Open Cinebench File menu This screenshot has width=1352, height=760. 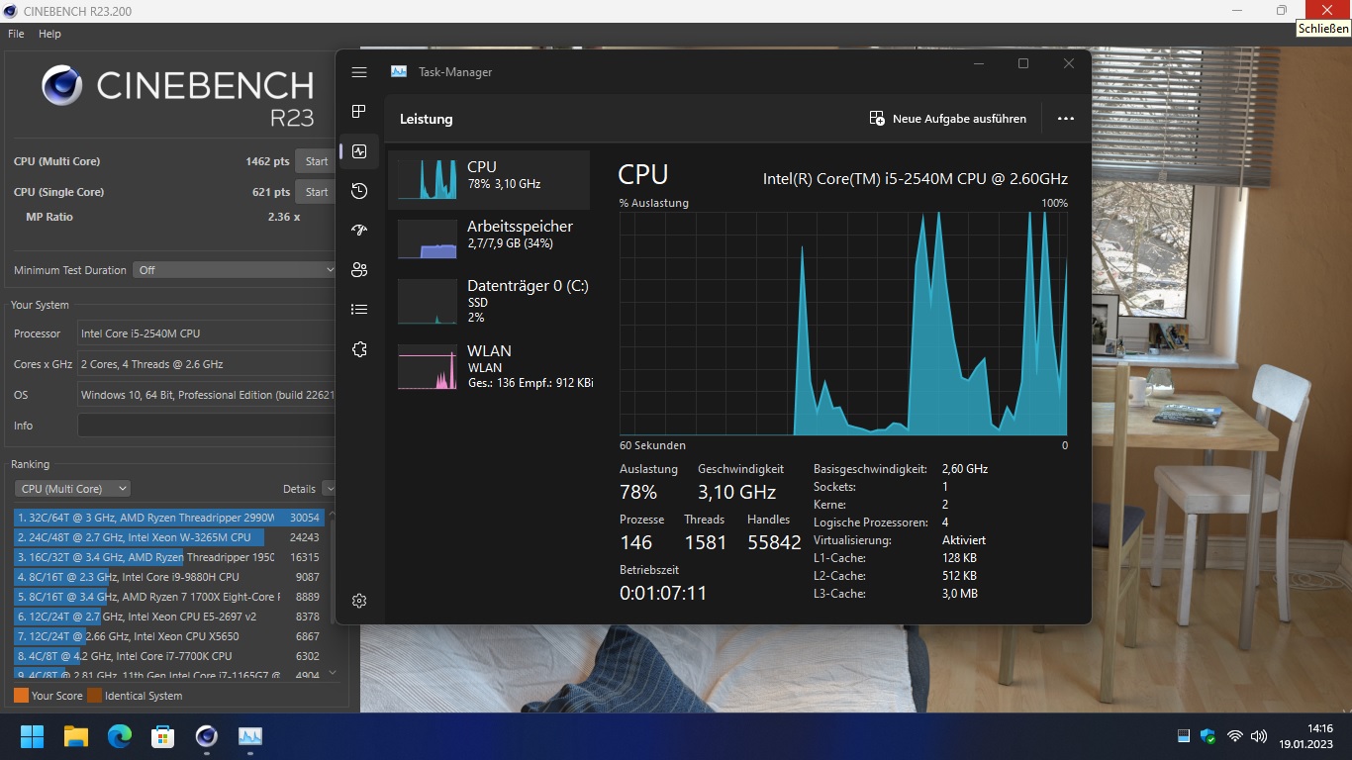pyautogui.click(x=16, y=34)
